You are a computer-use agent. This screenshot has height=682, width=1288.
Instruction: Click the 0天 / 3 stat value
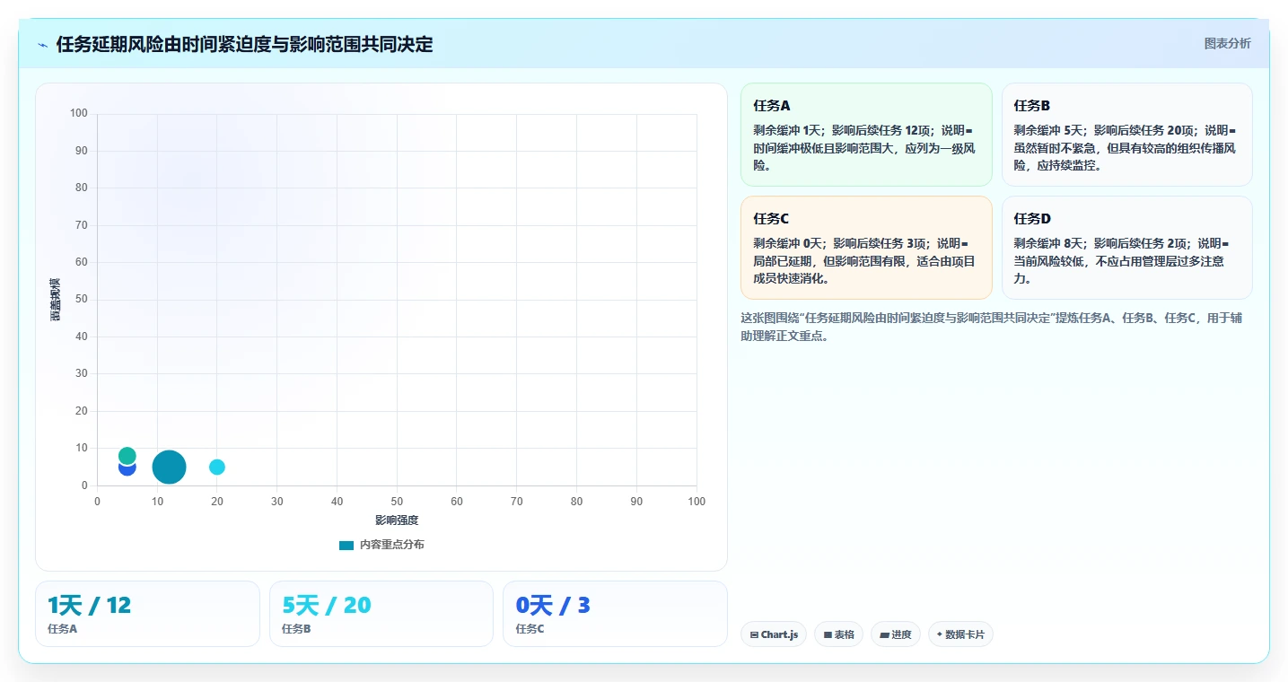coord(553,606)
